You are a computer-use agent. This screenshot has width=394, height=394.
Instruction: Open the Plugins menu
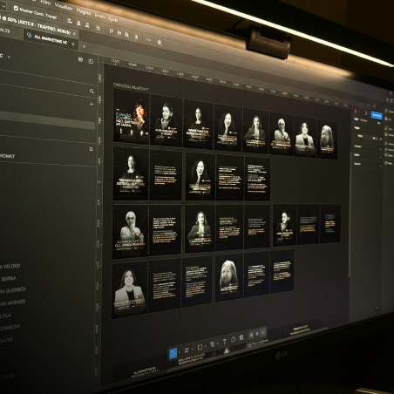[x=84, y=11]
